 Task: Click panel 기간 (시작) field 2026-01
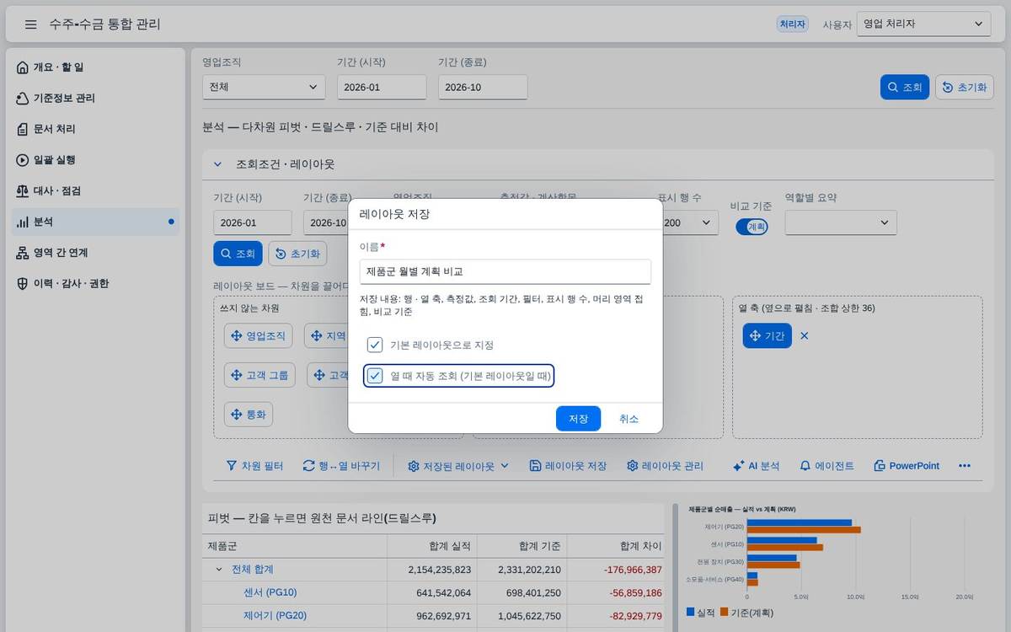[x=253, y=222]
